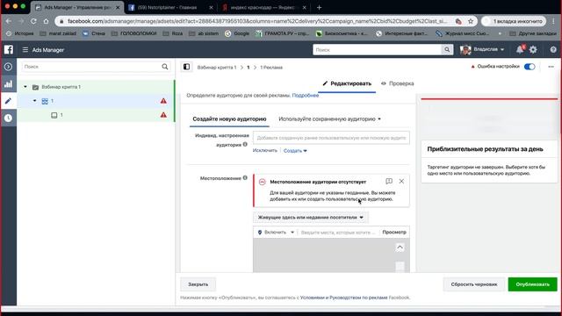The height and width of the screenshot is (316, 562).
Task: Open the living here or recent visitors dropdown
Action: tap(310, 218)
